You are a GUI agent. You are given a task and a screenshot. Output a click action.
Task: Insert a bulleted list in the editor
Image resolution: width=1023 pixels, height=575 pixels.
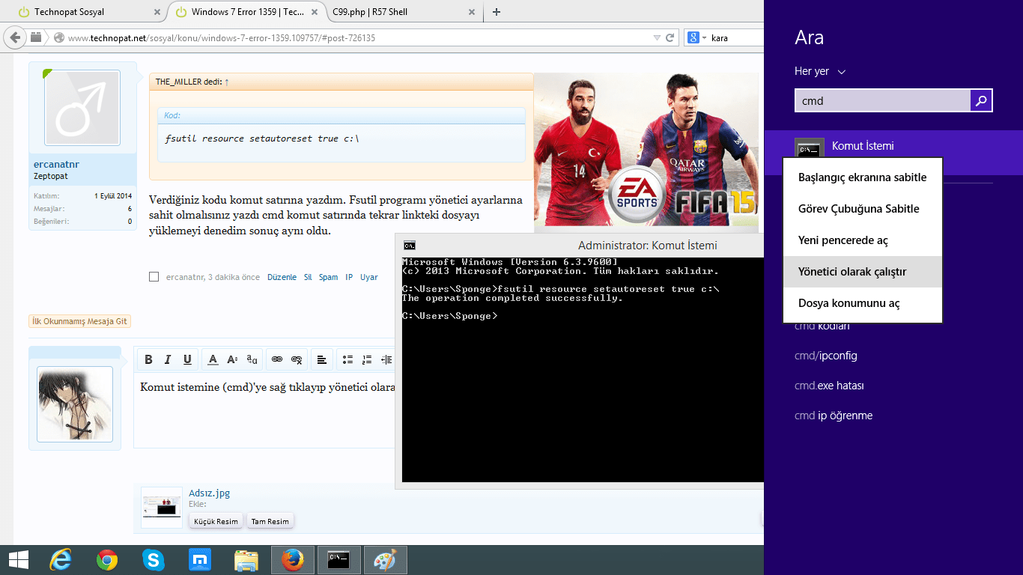(347, 359)
